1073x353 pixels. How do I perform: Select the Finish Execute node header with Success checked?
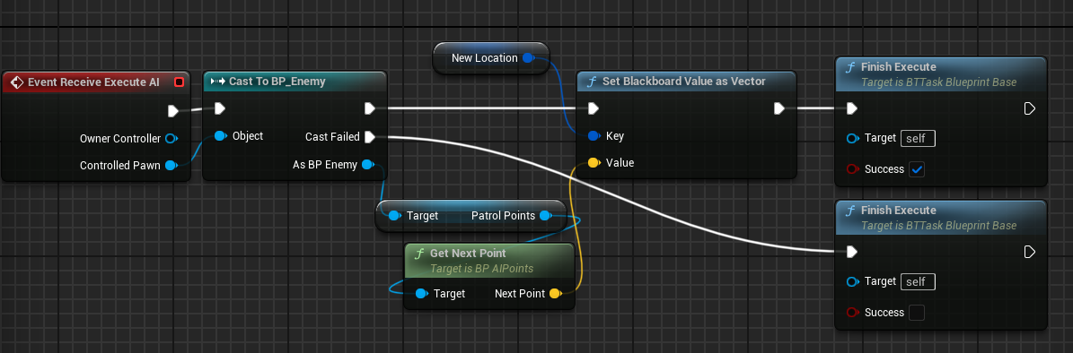pyautogui.click(x=942, y=74)
